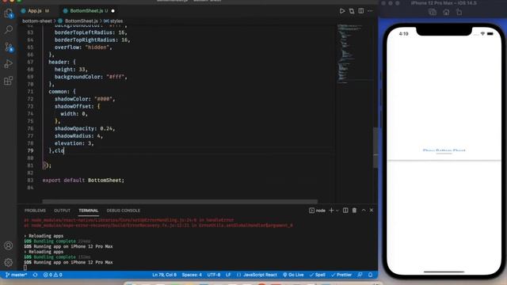Maximize the panel with up chevron
The height and width of the screenshot is (285, 507).
pos(364,211)
